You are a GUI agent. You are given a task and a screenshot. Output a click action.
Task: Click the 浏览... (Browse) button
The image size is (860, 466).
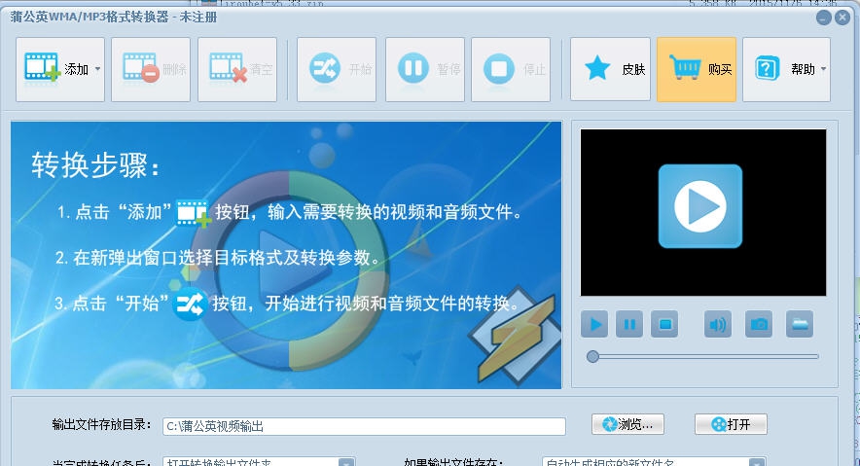[x=628, y=424]
